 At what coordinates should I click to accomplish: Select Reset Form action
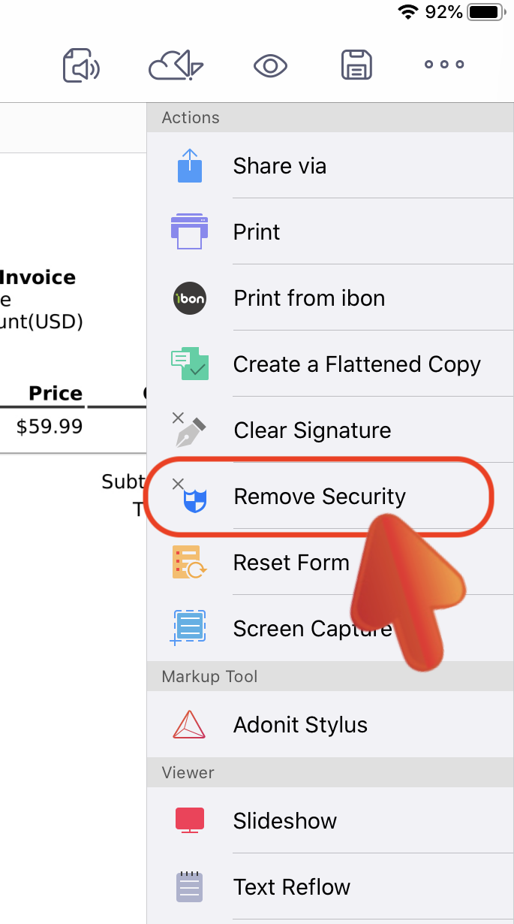(x=330, y=562)
